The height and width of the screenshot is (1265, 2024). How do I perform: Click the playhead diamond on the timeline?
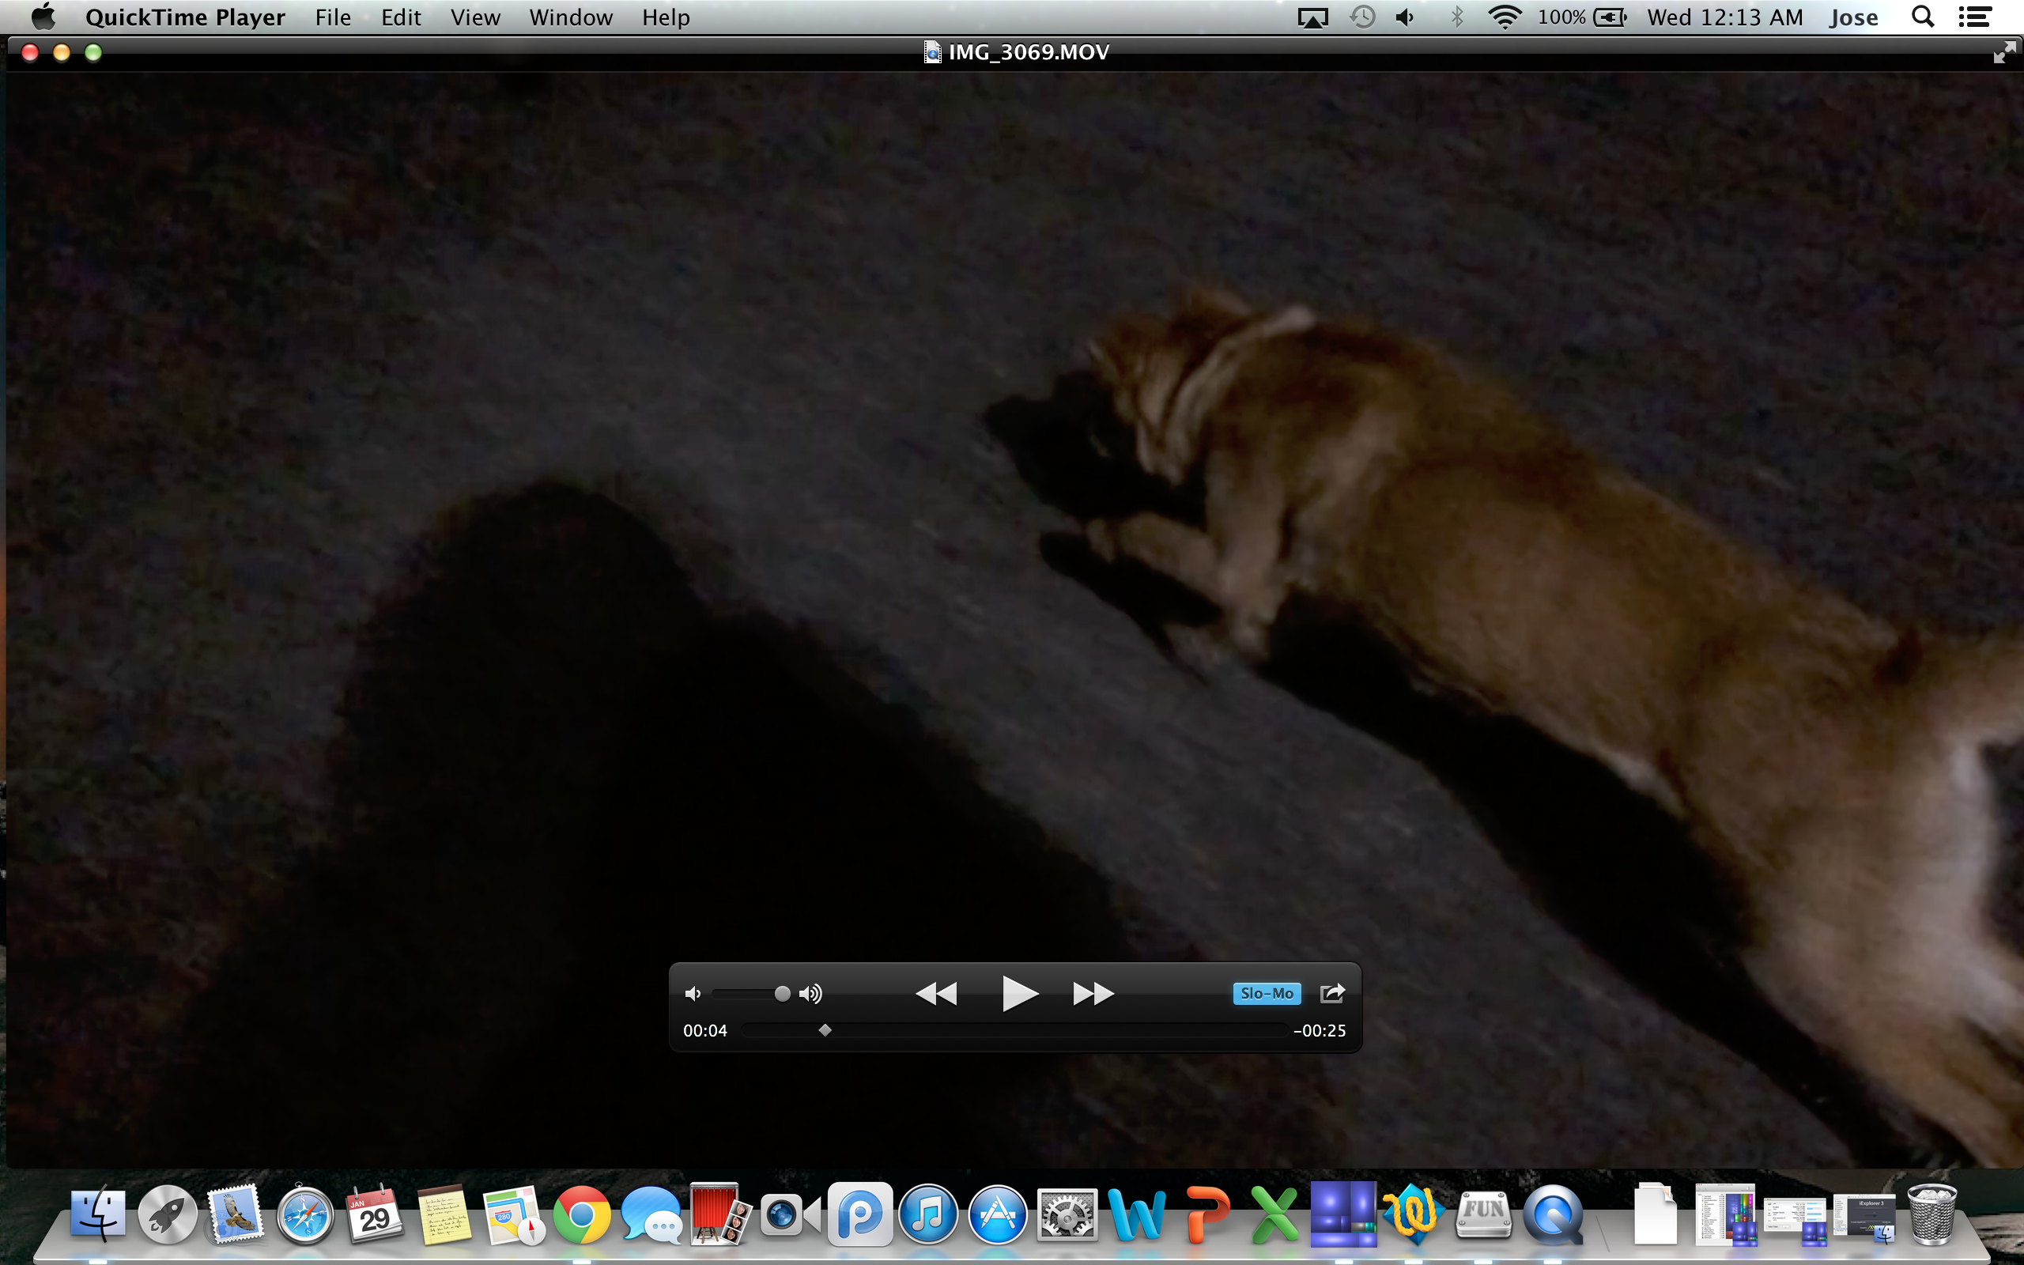tap(825, 1030)
